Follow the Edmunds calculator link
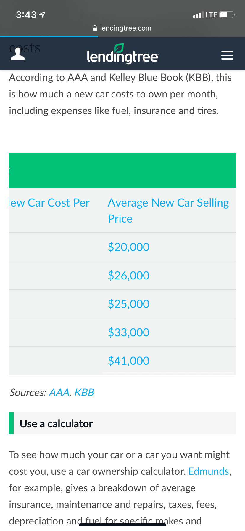This screenshot has width=245, height=531. tap(209, 471)
